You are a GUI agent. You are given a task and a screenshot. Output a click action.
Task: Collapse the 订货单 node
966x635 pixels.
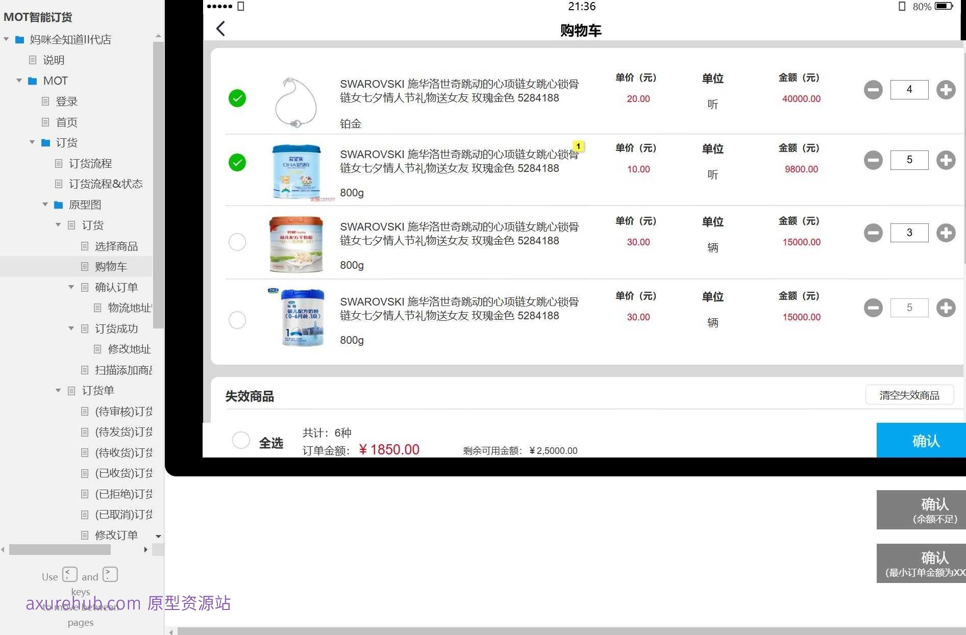click(x=58, y=390)
